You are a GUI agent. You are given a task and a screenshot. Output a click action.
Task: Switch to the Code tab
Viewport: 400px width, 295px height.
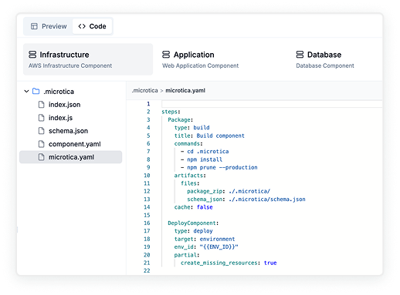(x=92, y=26)
